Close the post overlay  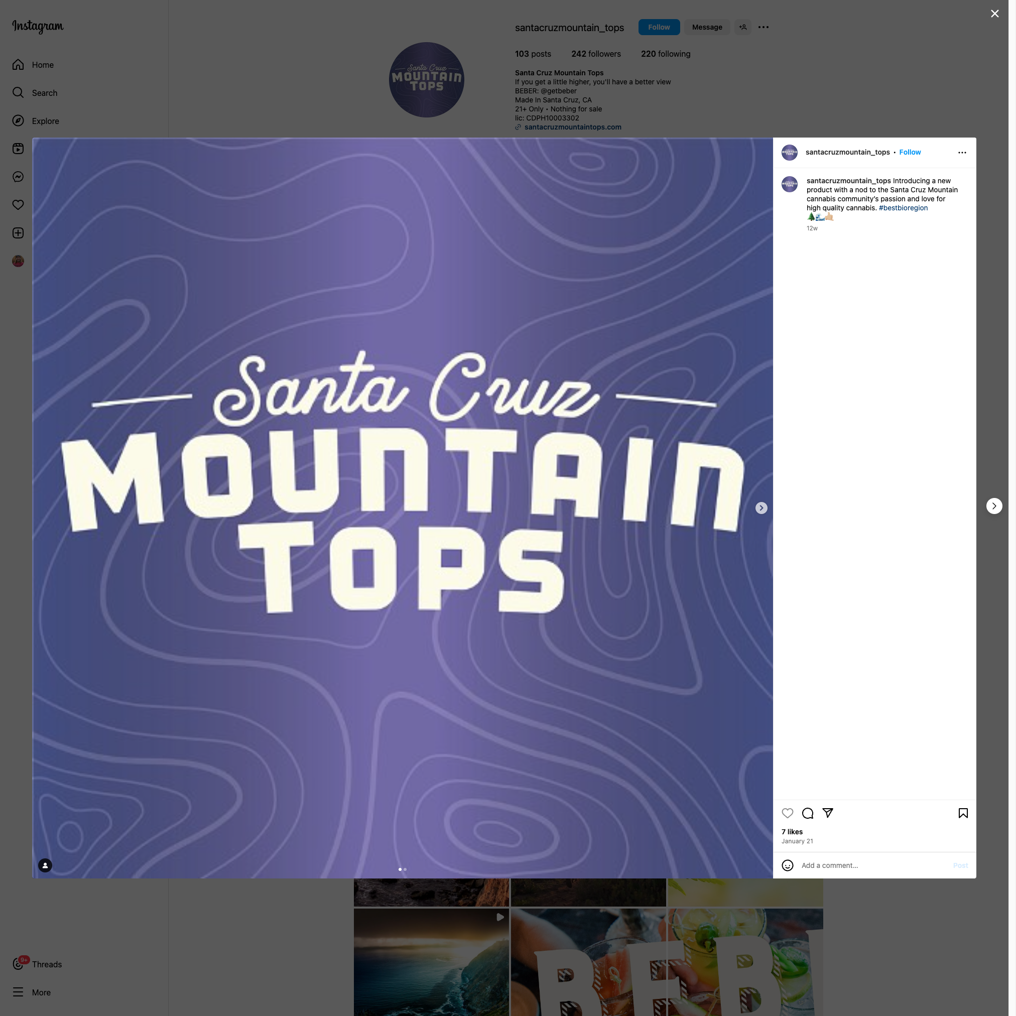click(994, 14)
